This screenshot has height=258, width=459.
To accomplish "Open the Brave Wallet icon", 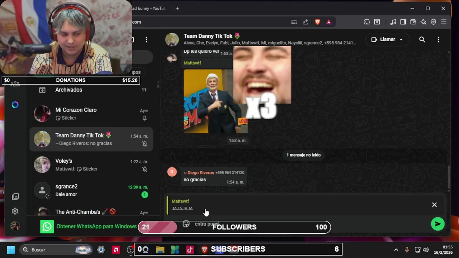I will (x=413, y=22).
